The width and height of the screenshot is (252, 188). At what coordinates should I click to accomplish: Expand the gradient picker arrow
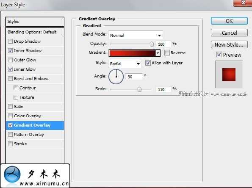[158, 53]
